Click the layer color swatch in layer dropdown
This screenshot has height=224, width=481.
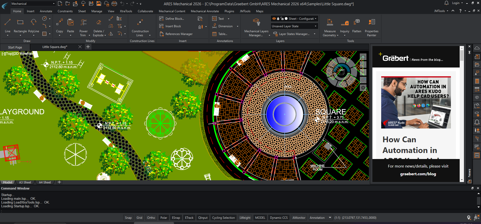tap(286, 19)
